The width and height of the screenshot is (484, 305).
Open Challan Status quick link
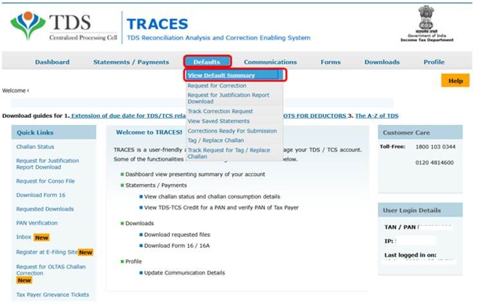(x=35, y=147)
